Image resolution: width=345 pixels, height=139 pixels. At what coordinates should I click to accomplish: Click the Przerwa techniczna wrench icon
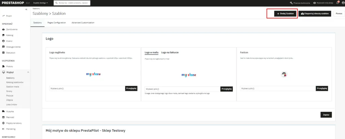click(x=291, y=3)
